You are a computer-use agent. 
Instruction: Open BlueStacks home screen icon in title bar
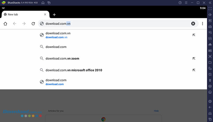click(x=43, y=3)
